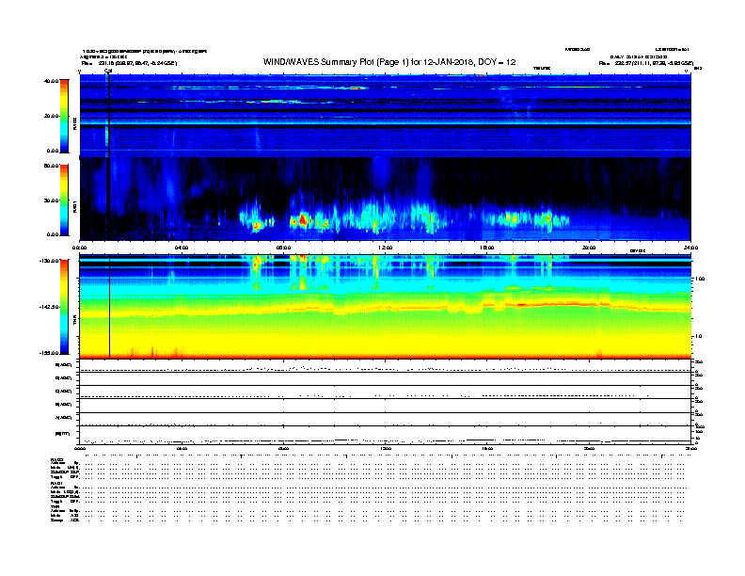This screenshot has width=745, height=576.
Task: Click the THR label in bottom status table
Action: tap(55, 506)
